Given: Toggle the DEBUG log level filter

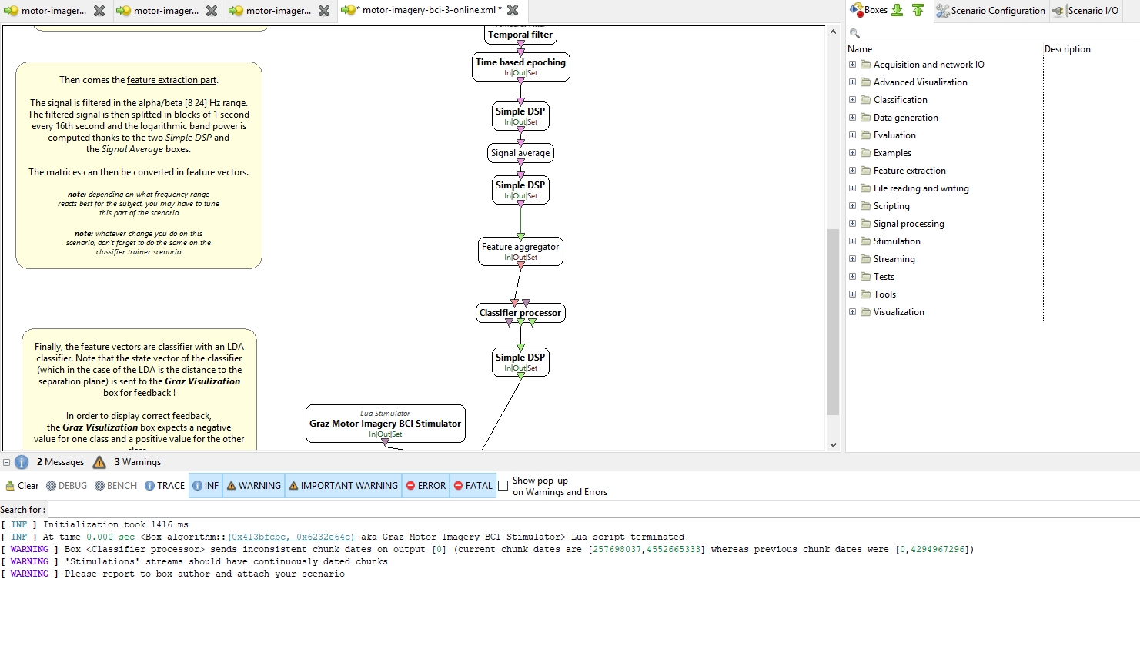Looking at the screenshot, I should click(x=66, y=486).
